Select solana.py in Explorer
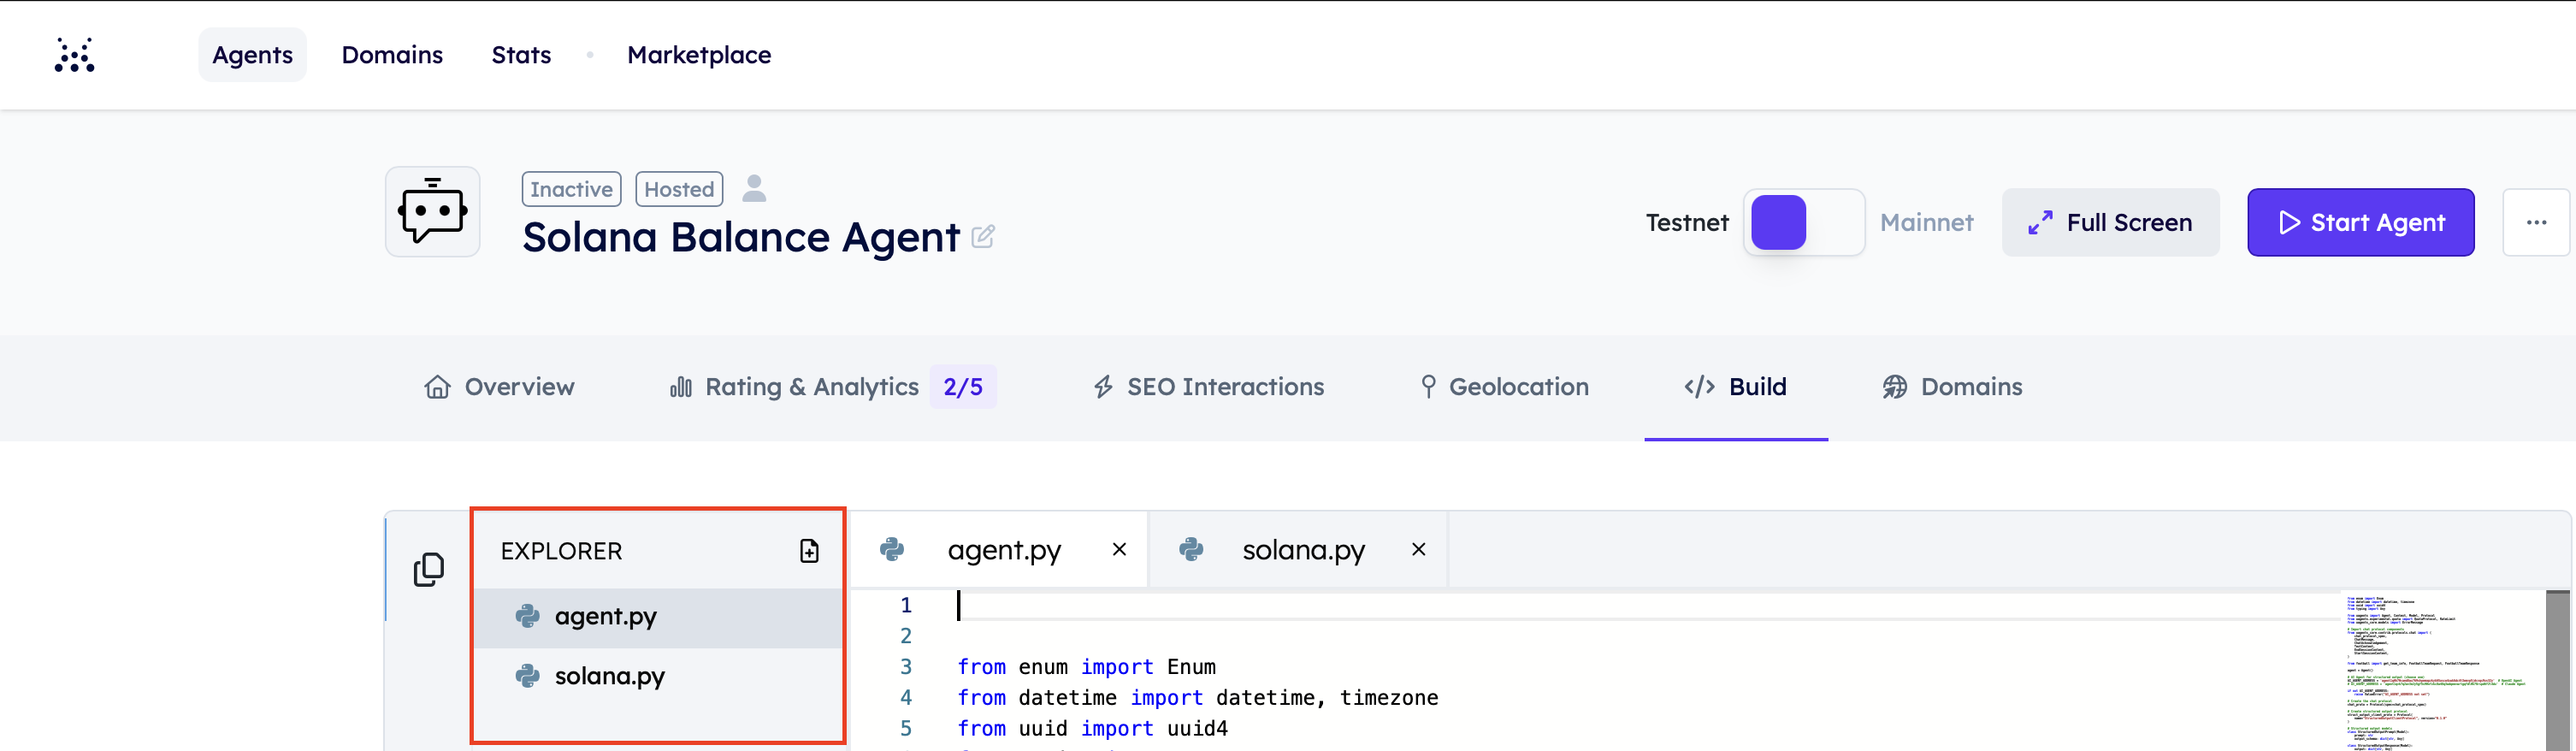This screenshot has height=751, width=2576. pyautogui.click(x=657, y=677)
